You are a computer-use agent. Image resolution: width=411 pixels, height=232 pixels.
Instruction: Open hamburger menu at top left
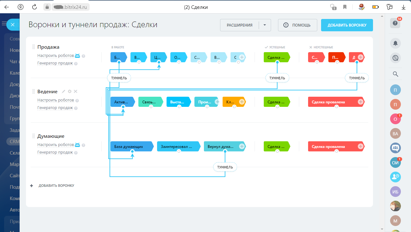coord(3,23)
